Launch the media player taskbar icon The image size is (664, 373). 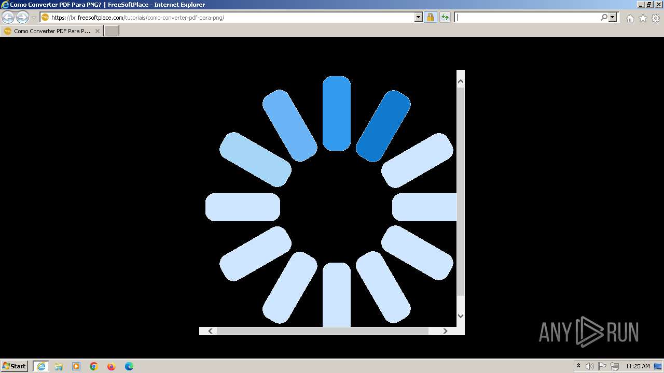point(76,366)
